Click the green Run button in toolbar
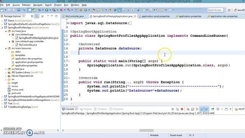The width and height of the screenshot is (245, 138). [x=47, y=10]
